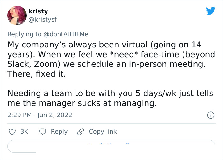Click the reply speech bubble icon
This screenshot has width=223, height=160.
(43, 131)
